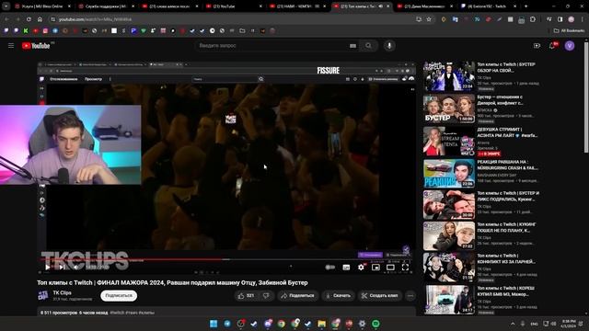
Task: Click the search magnifier button
Action: [x=368, y=45]
